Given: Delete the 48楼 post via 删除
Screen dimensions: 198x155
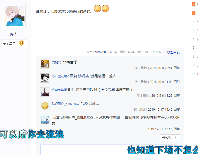Looking at the screenshot, I should click(123, 52).
